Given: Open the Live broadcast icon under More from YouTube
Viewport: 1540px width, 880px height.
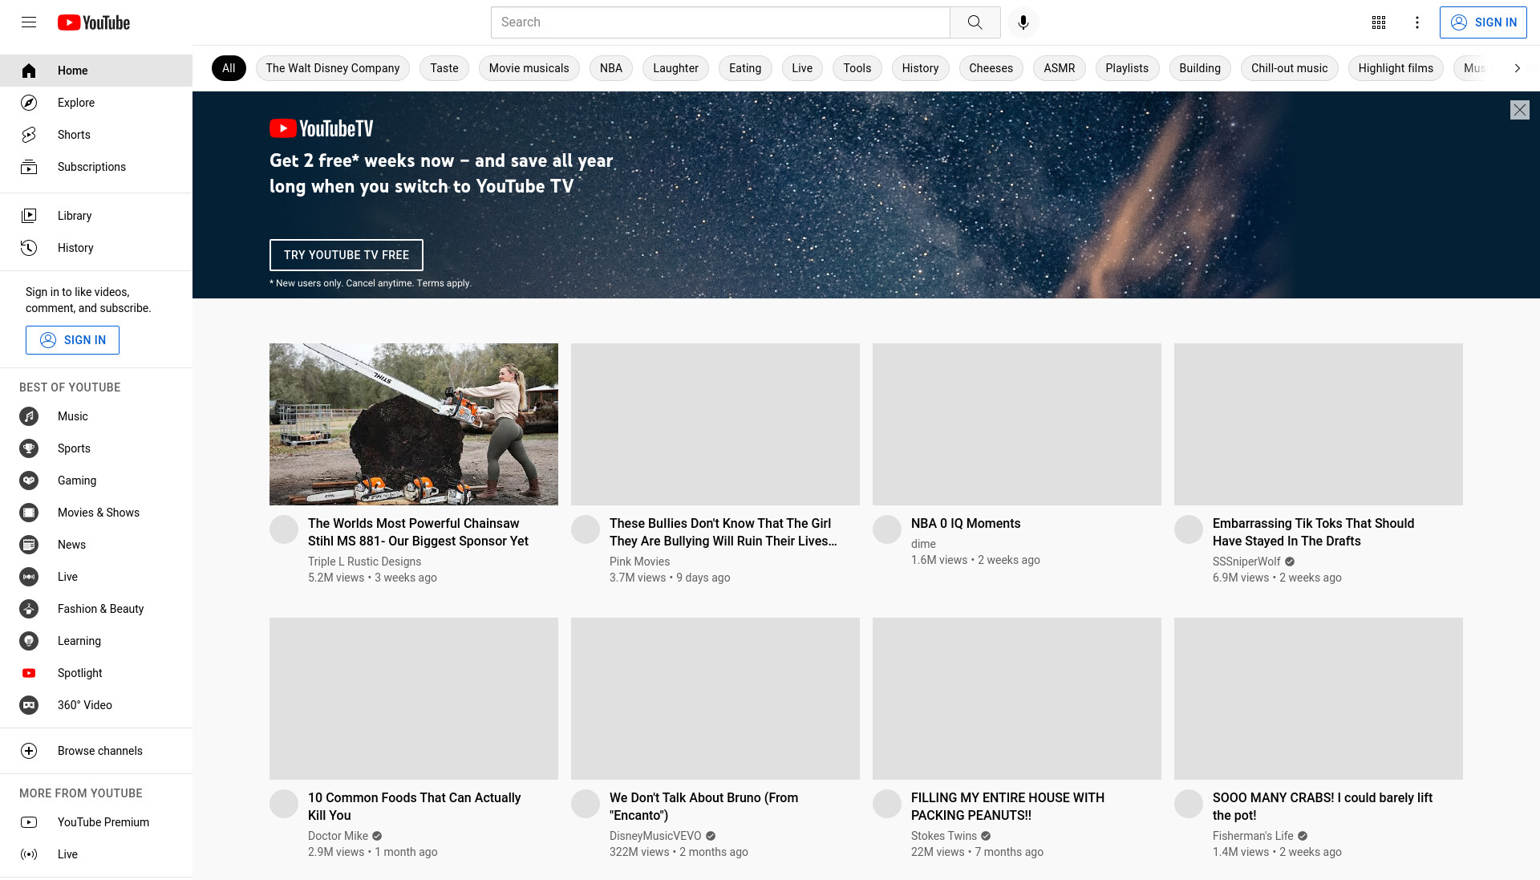Looking at the screenshot, I should click(x=29, y=854).
